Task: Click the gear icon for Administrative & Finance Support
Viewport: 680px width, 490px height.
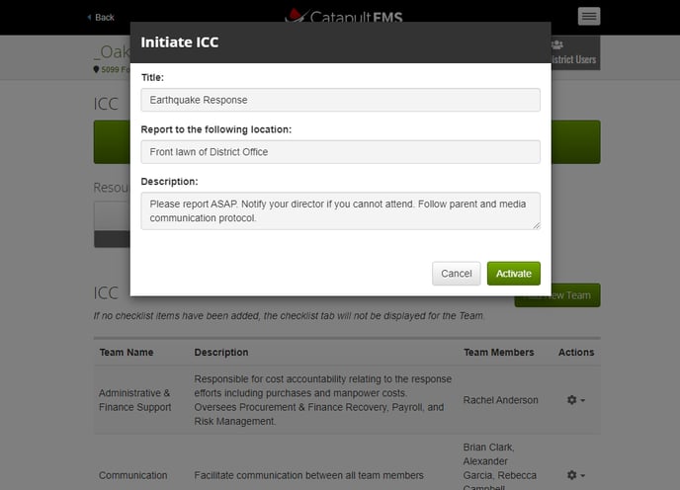Action: click(570, 400)
